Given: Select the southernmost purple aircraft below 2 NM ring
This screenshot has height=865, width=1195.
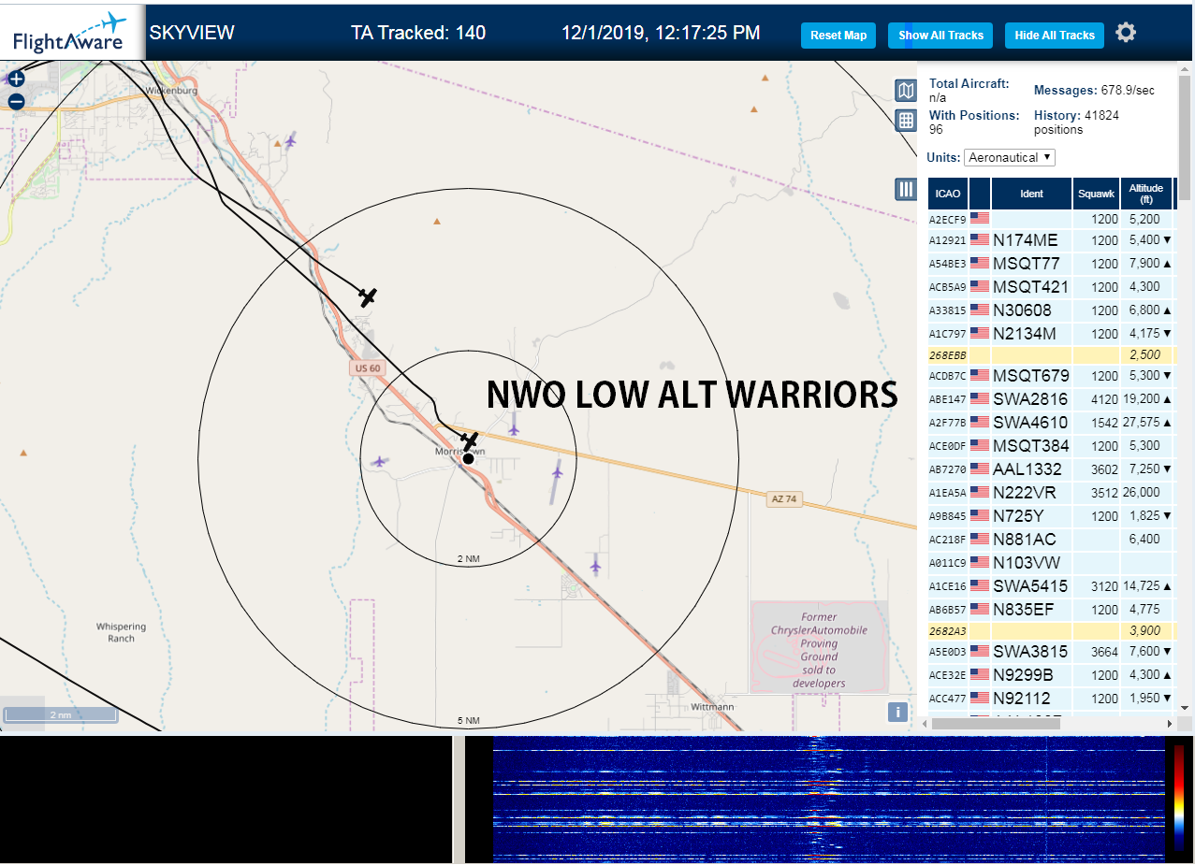Looking at the screenshot, I should (x=595, y=564).
